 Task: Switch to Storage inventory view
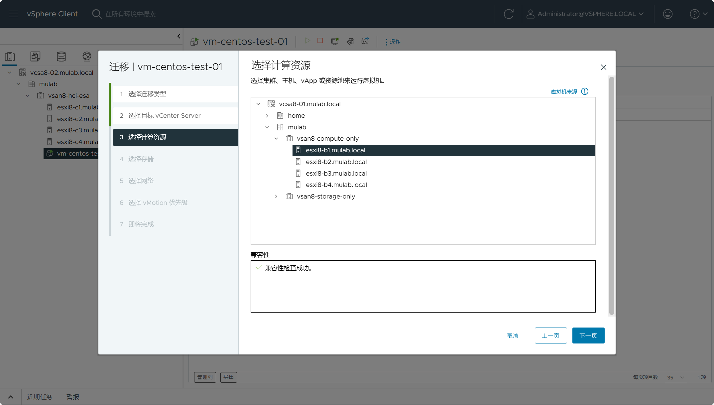(x=61, y=57)
